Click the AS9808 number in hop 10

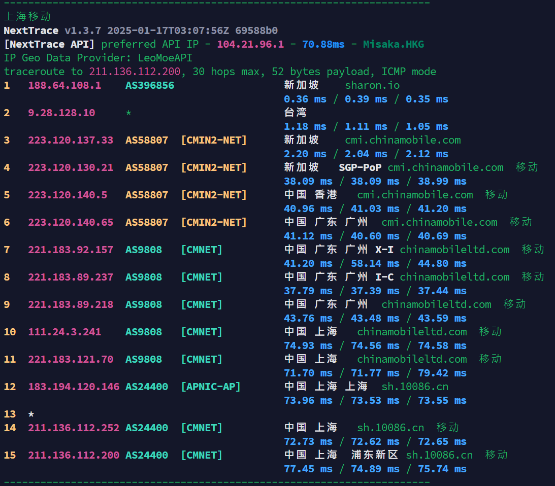(144, 332)
